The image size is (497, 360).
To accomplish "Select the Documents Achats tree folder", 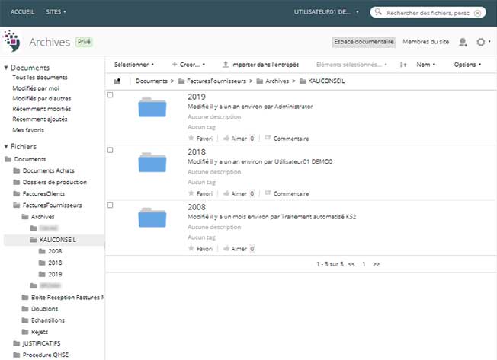I will tap(49, 170).
